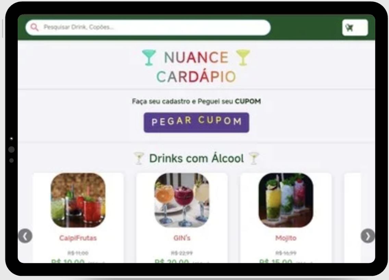This screenshot has height=280, width=389.
Task: Go to previous drinks with left arrow
Action: click(25, 236)
